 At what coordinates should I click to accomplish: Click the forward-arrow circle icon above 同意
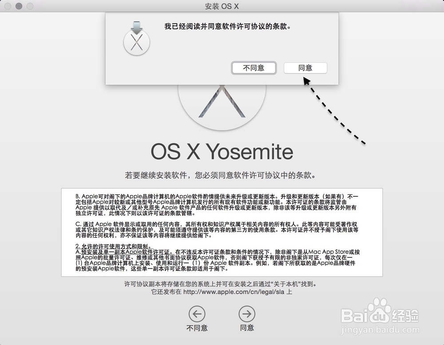pyautogui.click(x=247, y=314)
